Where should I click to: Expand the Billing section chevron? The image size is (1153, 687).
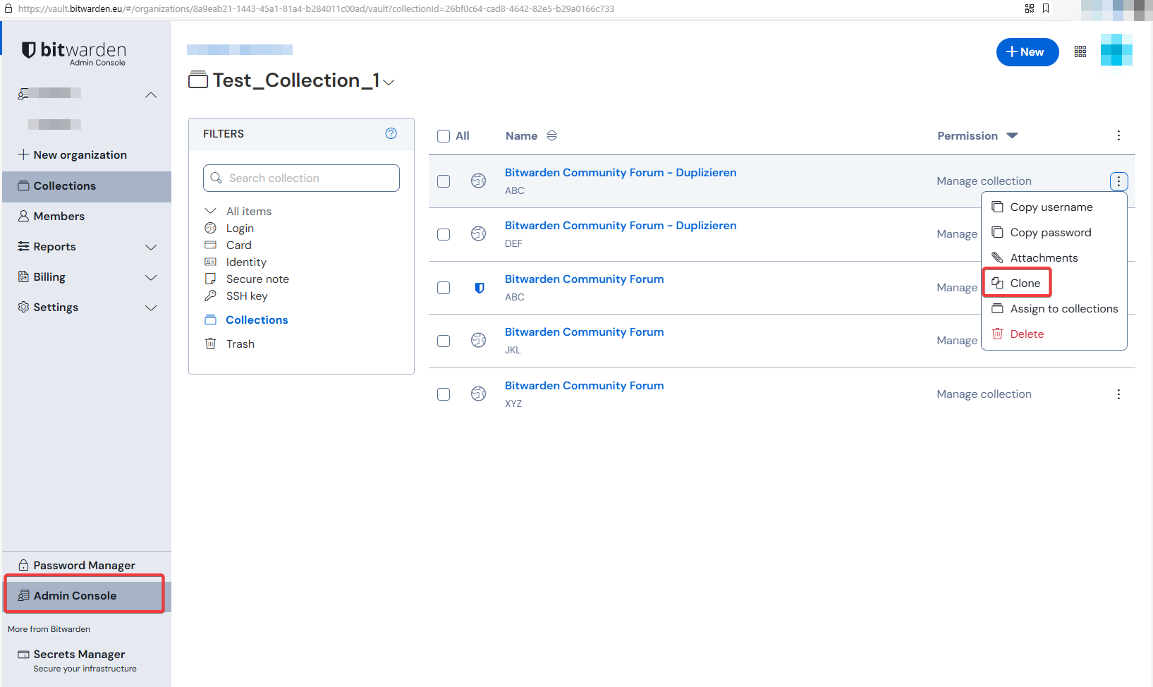coord(151,277)
